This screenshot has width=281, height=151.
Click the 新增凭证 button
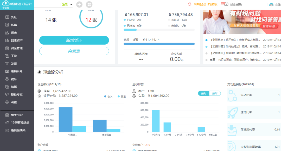[74, 40]
